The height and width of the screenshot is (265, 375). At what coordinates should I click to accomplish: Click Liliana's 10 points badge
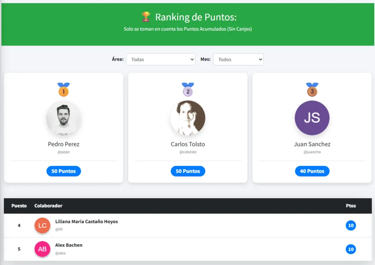[x=351, y=225]
